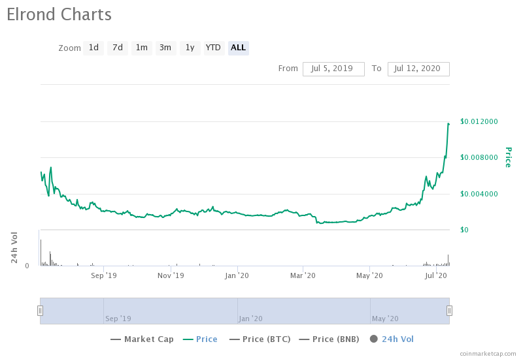Click the $0 price axis label
The height and width of the screenshot is (359, 523).
pyautogui.click(x=464, y=230)
